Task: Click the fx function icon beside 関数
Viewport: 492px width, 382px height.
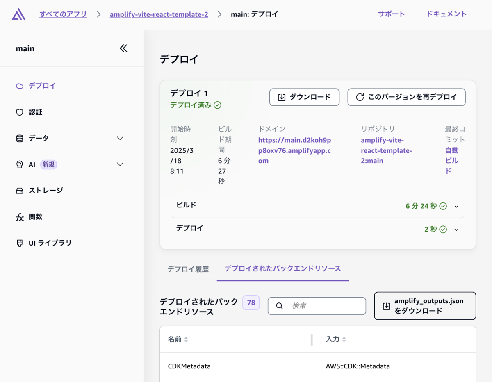Action: 20,217
